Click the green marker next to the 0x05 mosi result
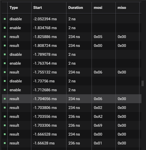146x150 pixels. (x=5, y=37)
